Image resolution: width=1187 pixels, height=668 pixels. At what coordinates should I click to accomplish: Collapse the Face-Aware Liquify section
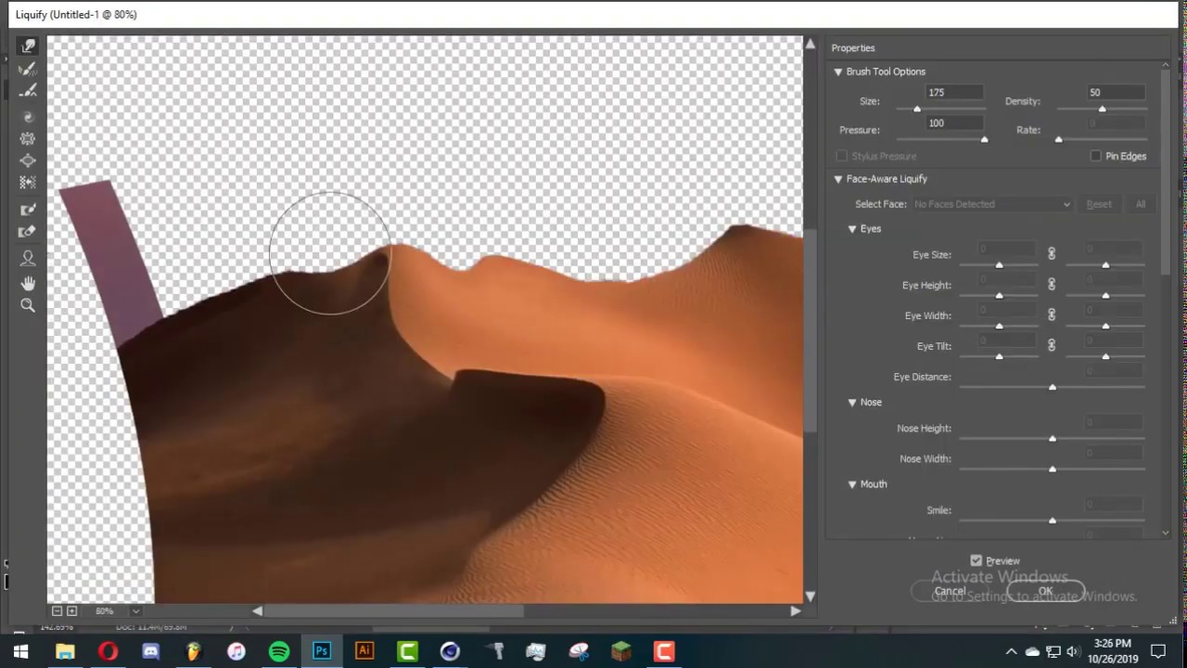(x=838, y=179)
